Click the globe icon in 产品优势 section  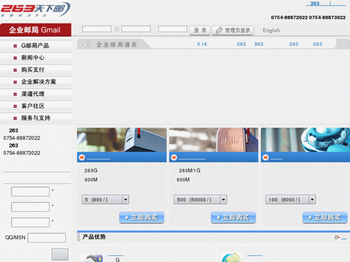(x=232, y=257)
